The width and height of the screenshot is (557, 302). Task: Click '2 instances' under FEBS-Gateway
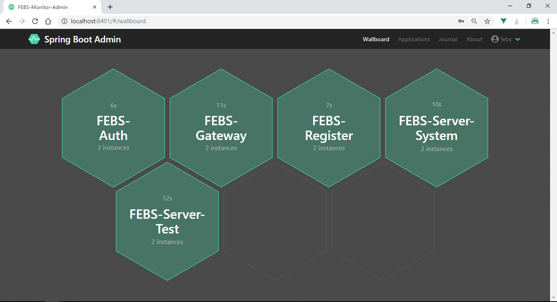tap(221, 148)
